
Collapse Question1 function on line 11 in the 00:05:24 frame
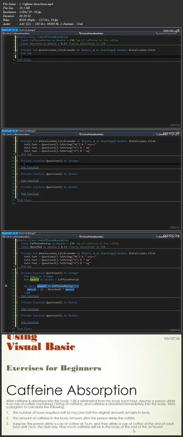pyautogui.click(x=17, y=273)
